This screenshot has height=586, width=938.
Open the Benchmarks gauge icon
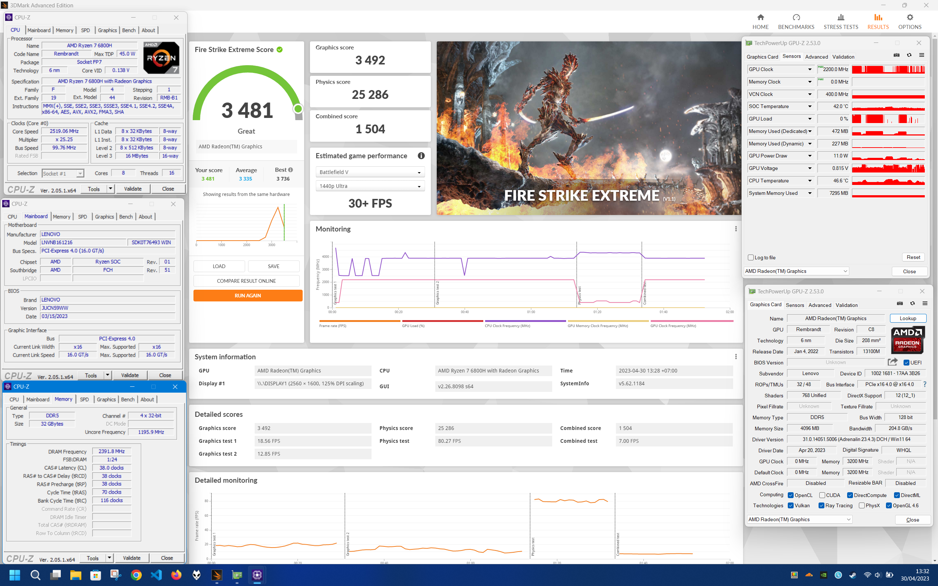click(796, 17)
